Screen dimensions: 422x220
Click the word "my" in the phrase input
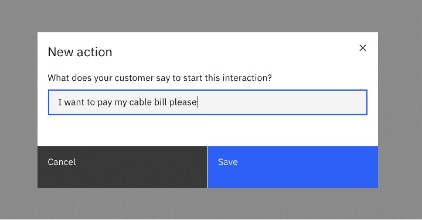120,103
